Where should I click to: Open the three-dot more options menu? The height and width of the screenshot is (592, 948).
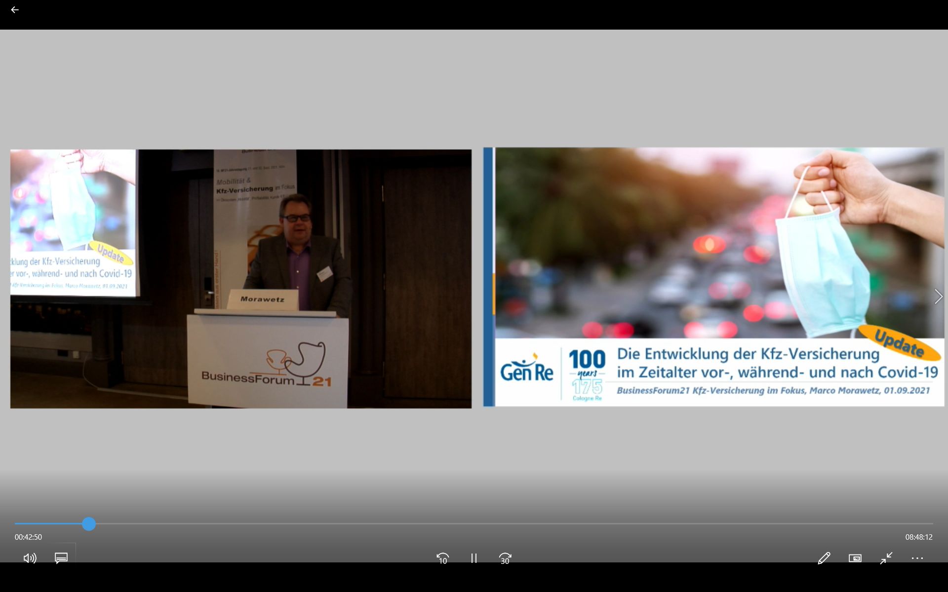point(917,558)
